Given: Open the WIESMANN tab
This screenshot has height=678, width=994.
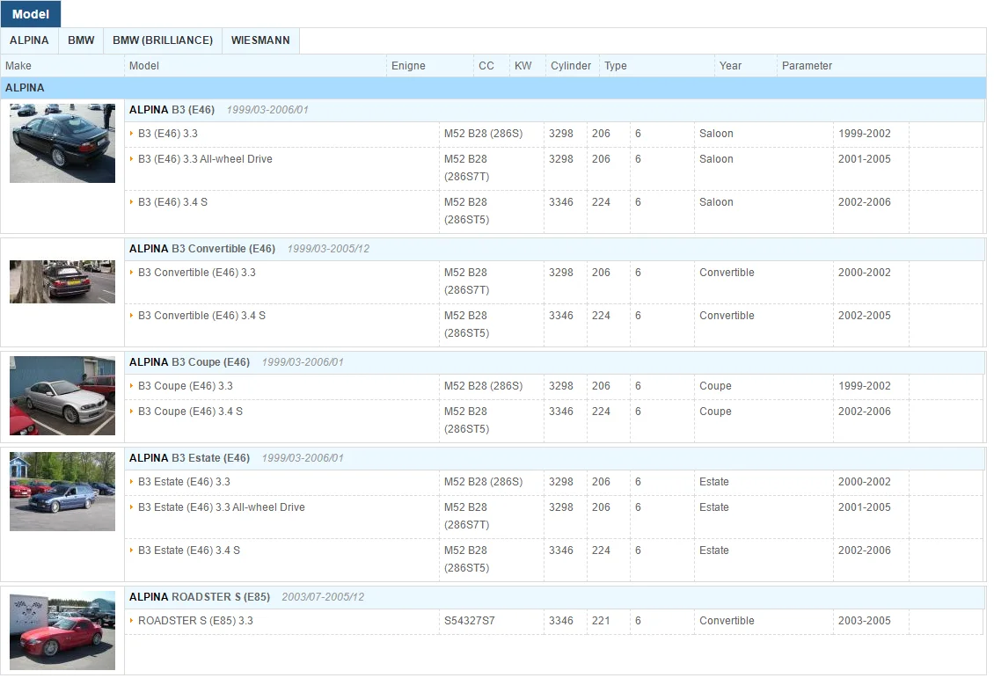Looking at the screenshot, I should (x=260, y=40).
